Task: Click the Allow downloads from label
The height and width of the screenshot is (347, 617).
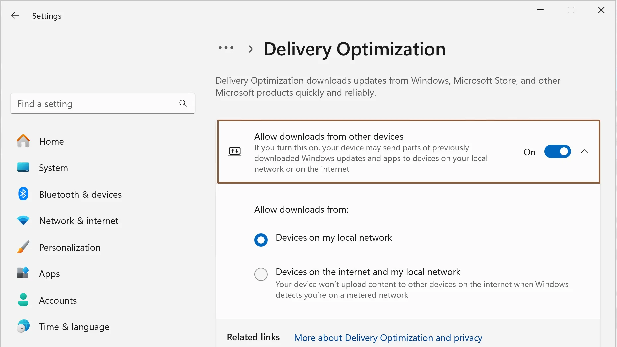Action: (301, 209)
